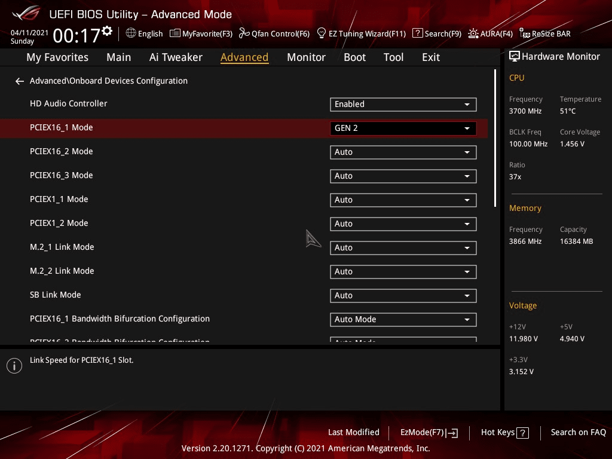The image size is (612, 459).
Task: Open the PCIEX16_2 Mode dropdown
Action: pos(403,152)
